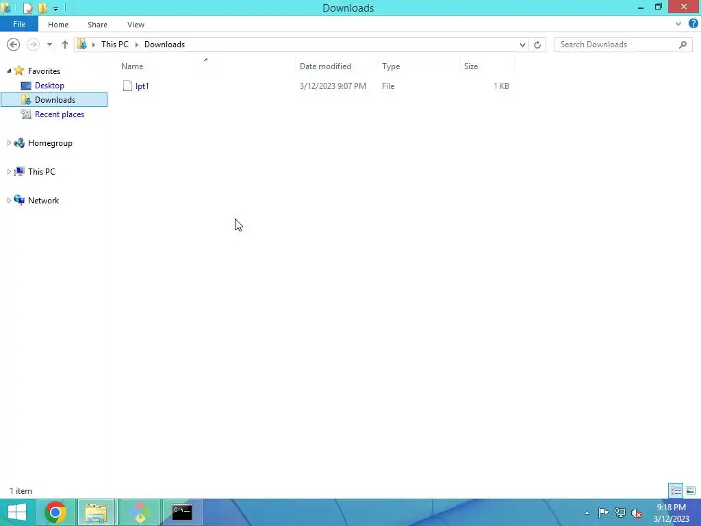Click This PC in the address breadcrumb
701x526 pixels.
click(x=115, y=45)
